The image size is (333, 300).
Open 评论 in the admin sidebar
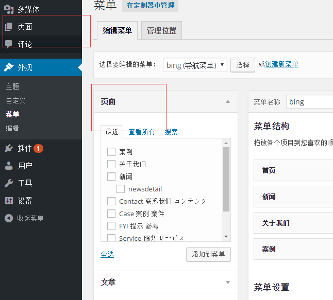click(x=41, y=44)
